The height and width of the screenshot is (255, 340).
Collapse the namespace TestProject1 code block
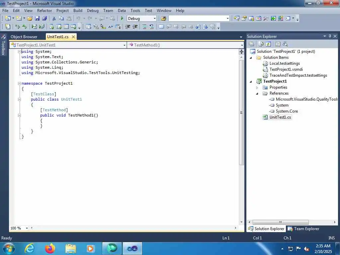tap(19, 83)
